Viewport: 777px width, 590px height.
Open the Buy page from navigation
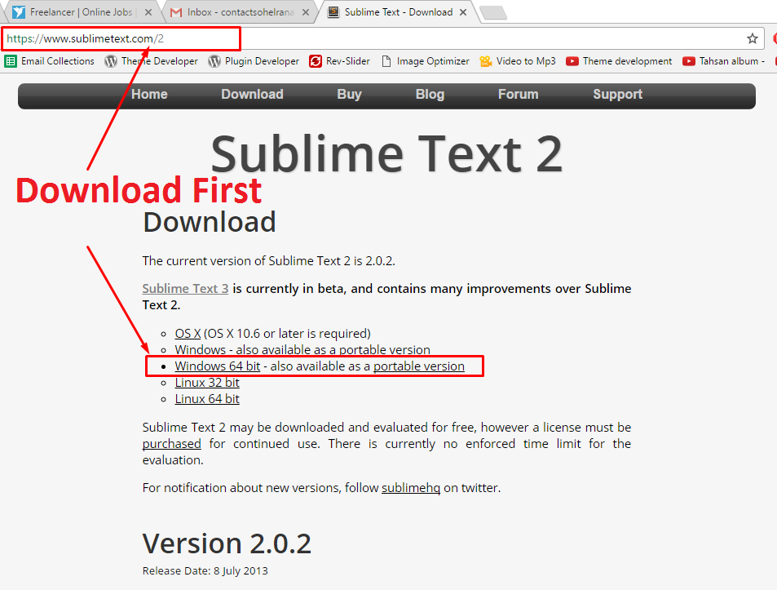click(x=349, y=94)
